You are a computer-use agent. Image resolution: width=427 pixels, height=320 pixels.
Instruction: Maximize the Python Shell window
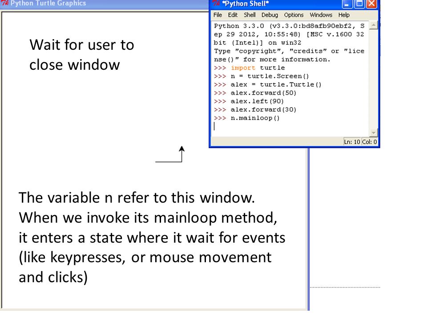click(x=359, y=4)
